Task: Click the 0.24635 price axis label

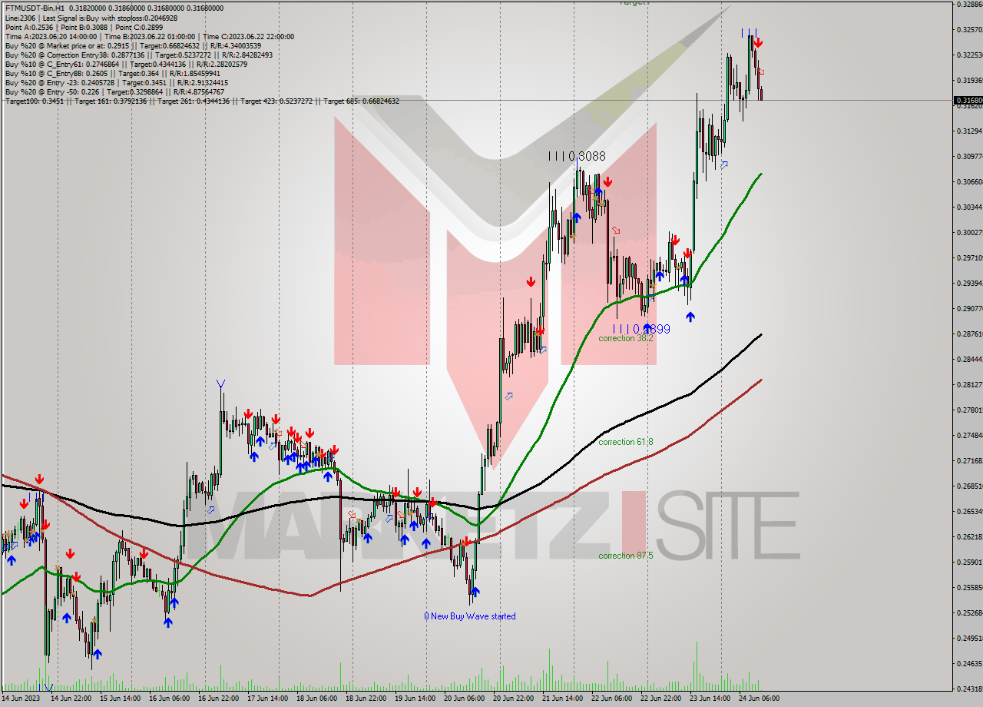Action: click(x=968, y=663)
